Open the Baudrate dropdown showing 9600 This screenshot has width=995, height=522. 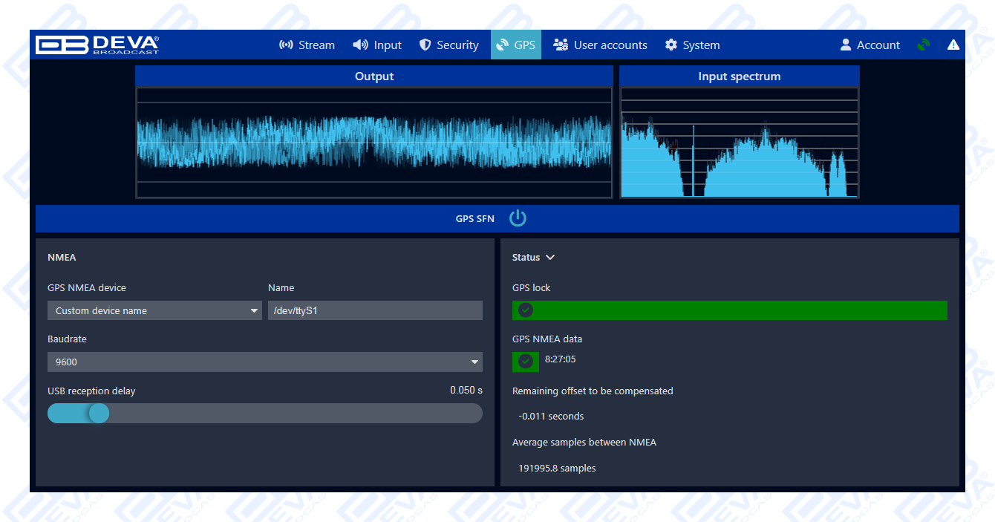[265, 362]
